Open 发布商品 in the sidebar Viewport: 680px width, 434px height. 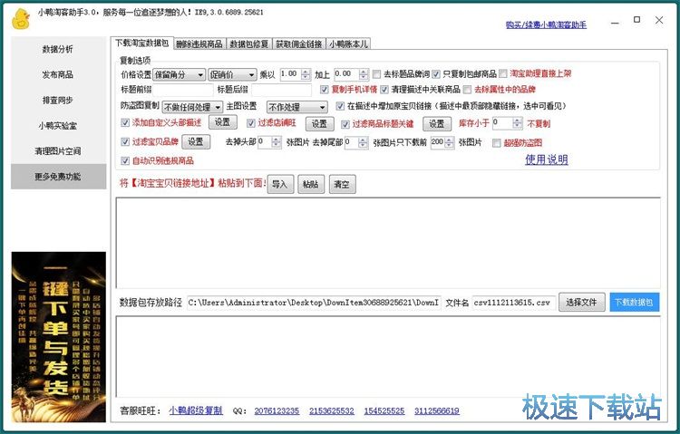[x=58, y=74]
